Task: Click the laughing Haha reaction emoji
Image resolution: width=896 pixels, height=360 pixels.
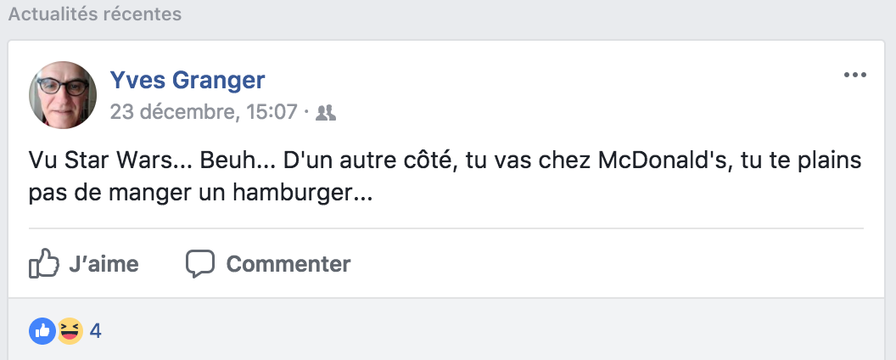Action: (x=70, y=331)
